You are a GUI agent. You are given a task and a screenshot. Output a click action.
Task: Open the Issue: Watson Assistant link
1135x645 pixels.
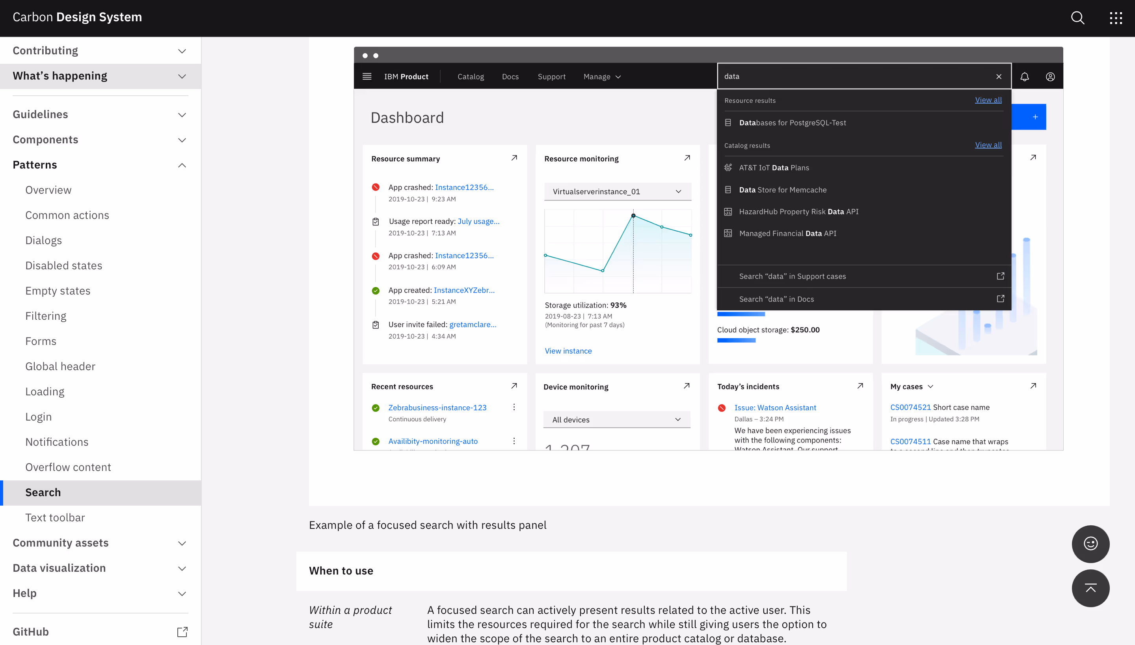[775, 408]
